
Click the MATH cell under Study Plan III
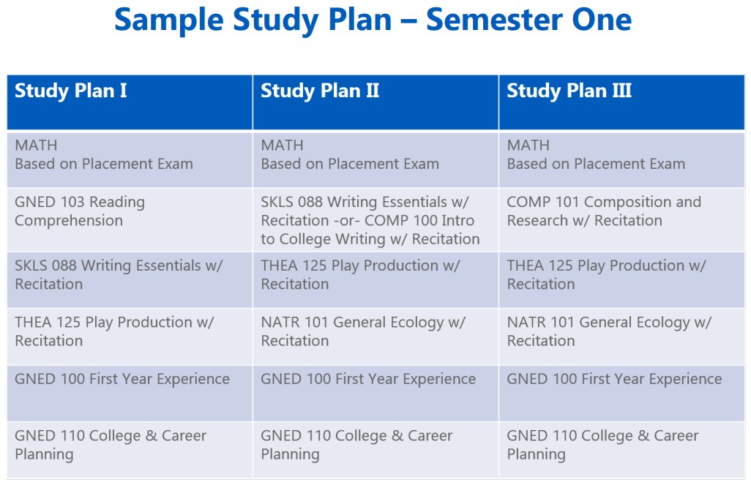tap(596, 154)
